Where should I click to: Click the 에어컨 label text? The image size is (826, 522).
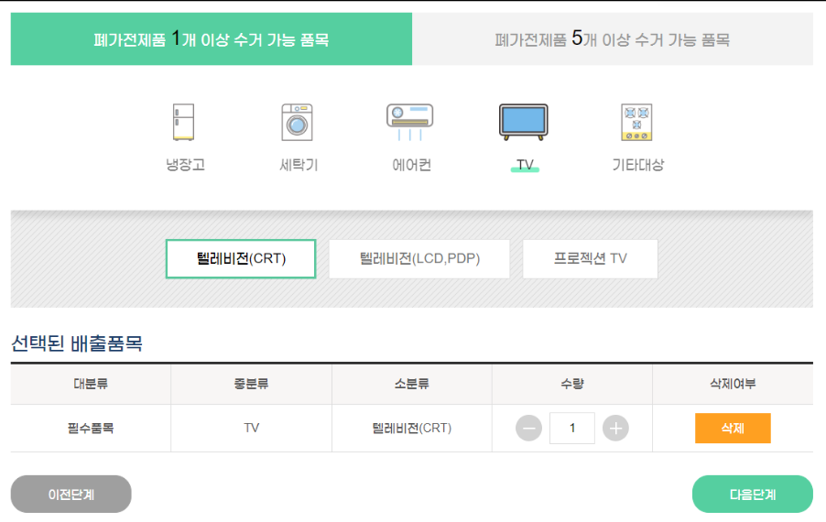[x=412, y=165]
